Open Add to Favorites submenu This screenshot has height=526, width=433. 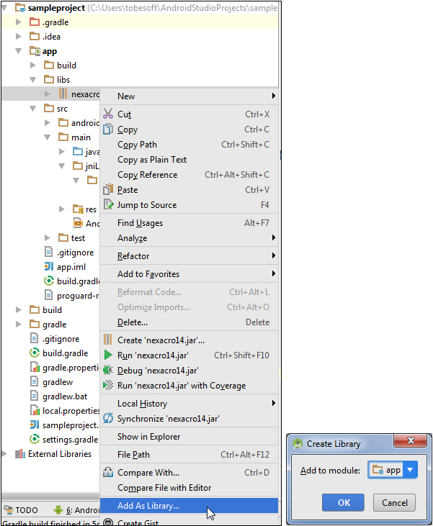point(189,273)
